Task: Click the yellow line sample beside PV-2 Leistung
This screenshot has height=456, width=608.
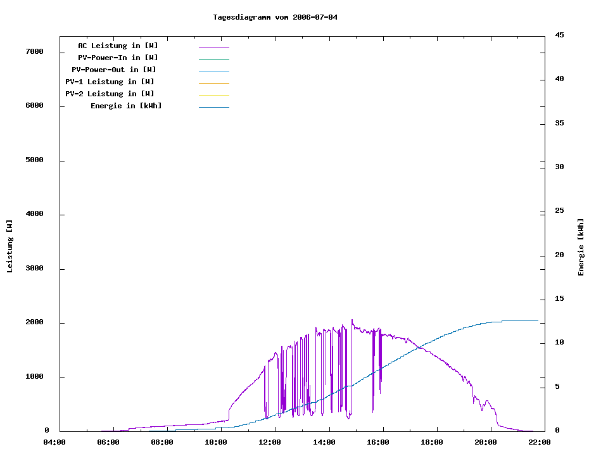Action: click(x=213, y=95)
